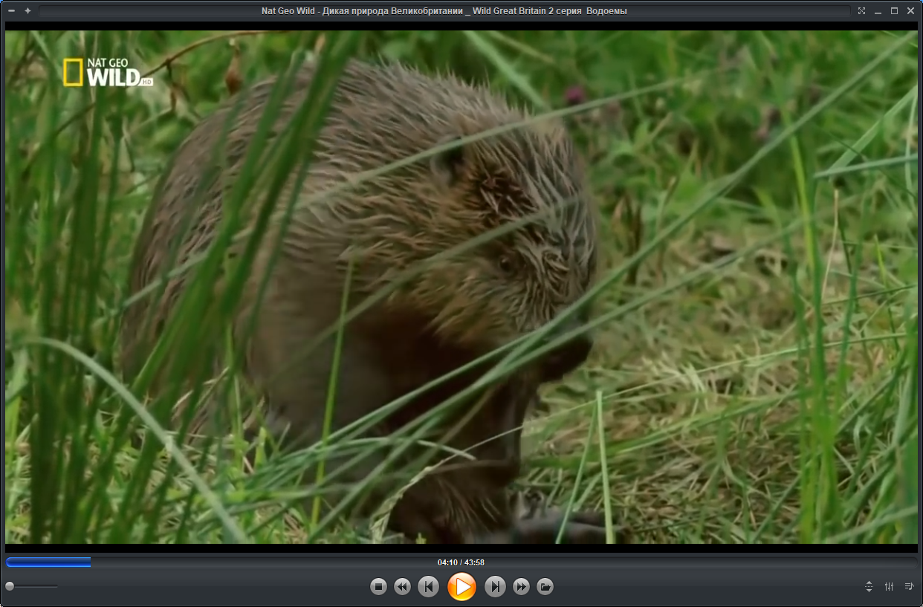Open a file via the folder icon
This screenshot has height=607, width=923.
(x=545, y=587)
